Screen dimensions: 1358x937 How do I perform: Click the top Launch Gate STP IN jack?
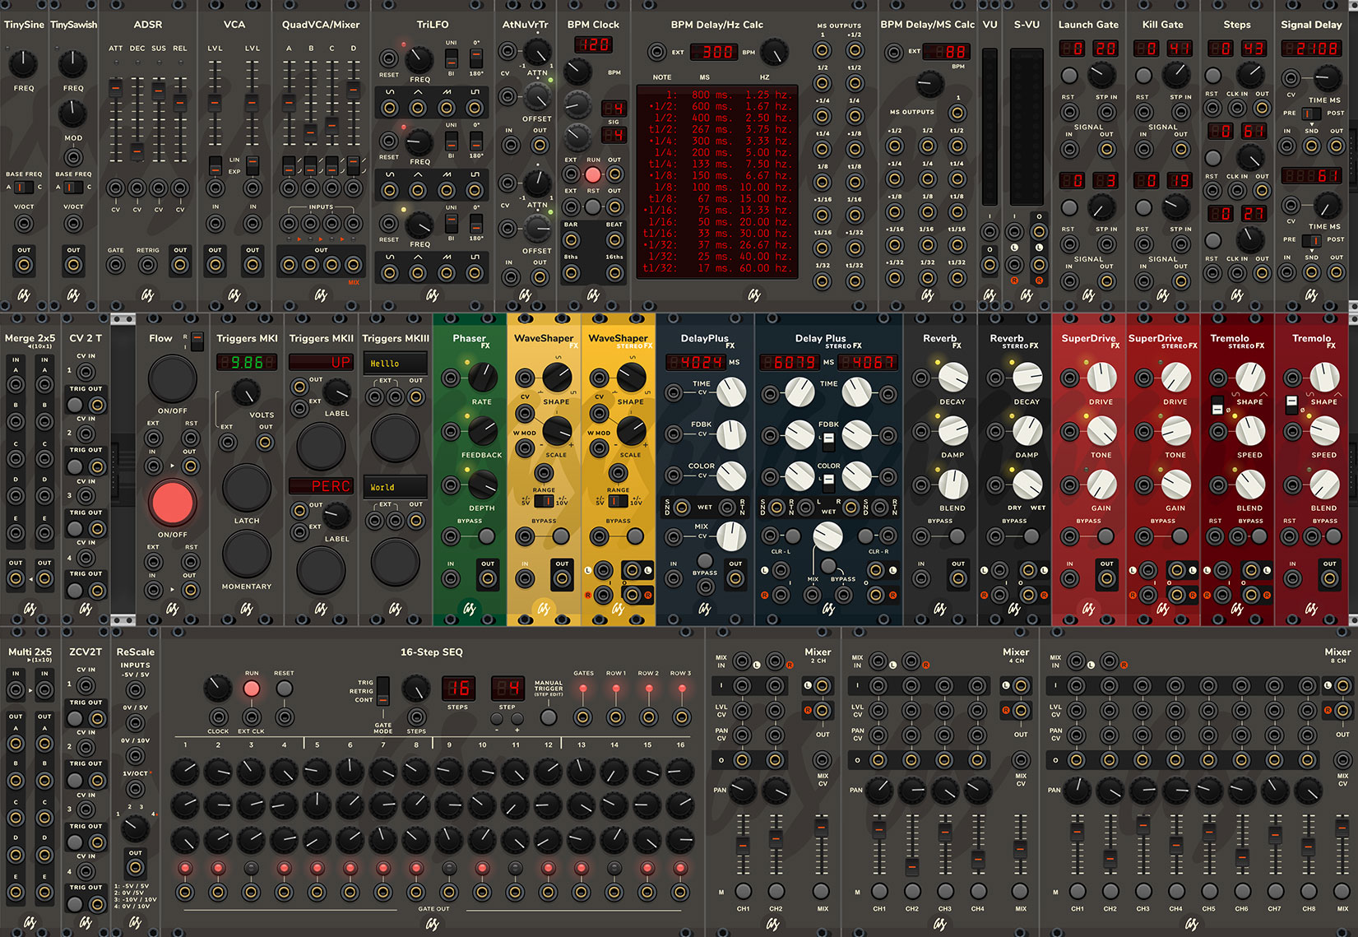pyautogui.click(x=1106, y=110)
